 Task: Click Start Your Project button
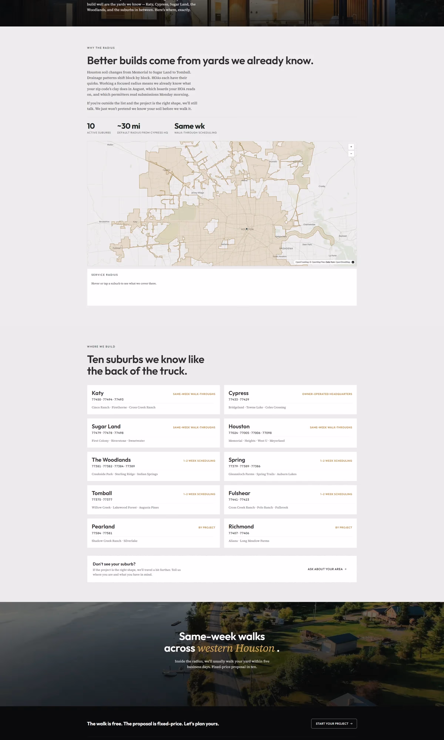point(334,723)
